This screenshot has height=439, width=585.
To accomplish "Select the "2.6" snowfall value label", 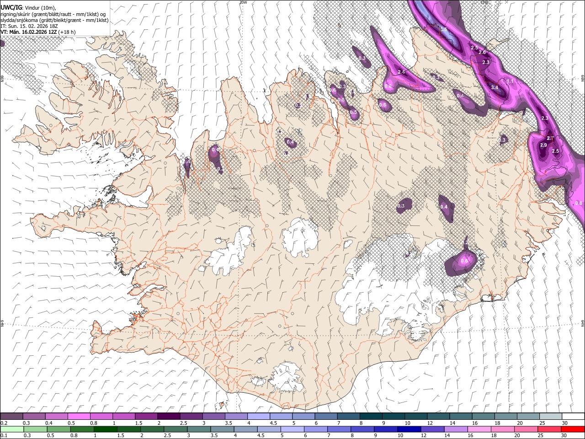I will [482, 53].
